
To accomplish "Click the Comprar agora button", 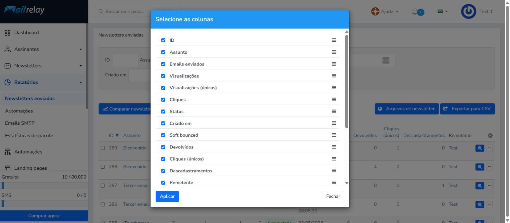I will [44, 216].
